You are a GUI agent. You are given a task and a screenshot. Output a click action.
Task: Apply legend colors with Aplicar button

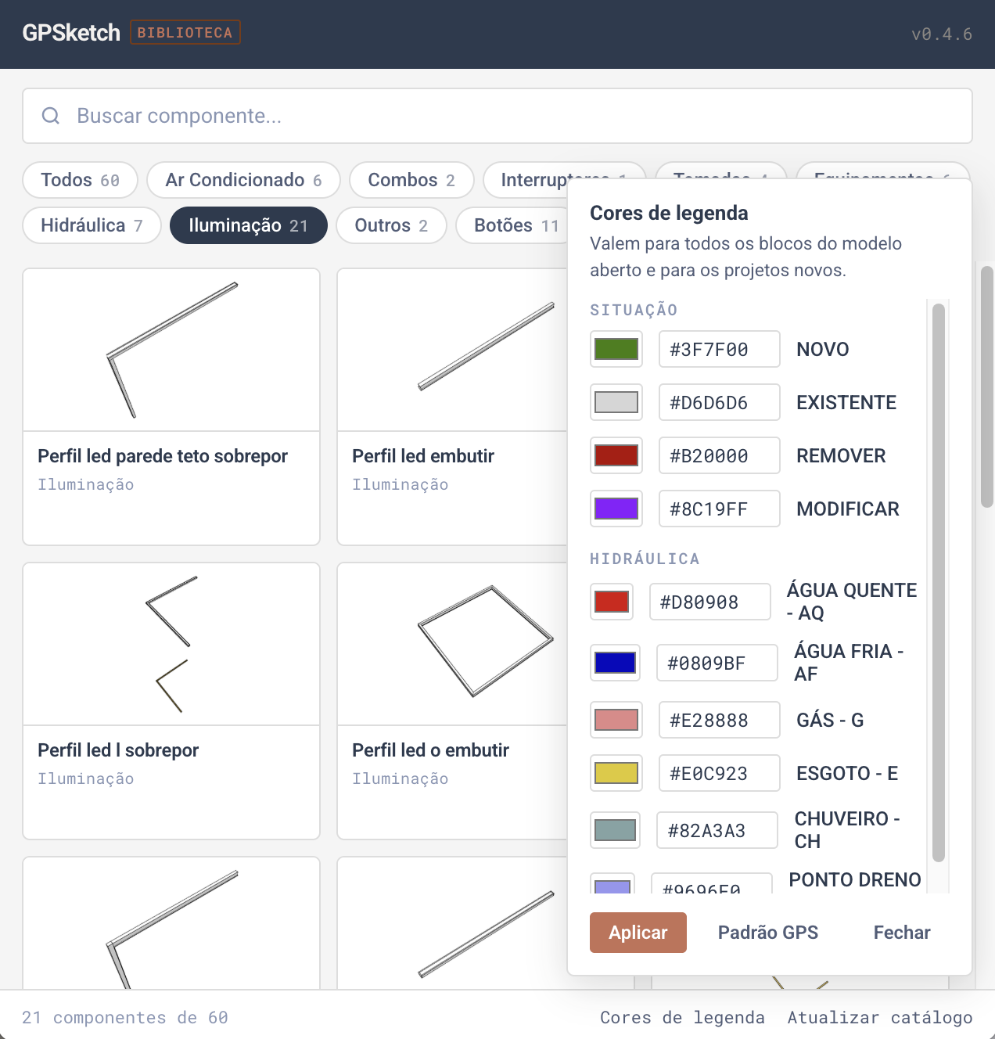(638, 933)
